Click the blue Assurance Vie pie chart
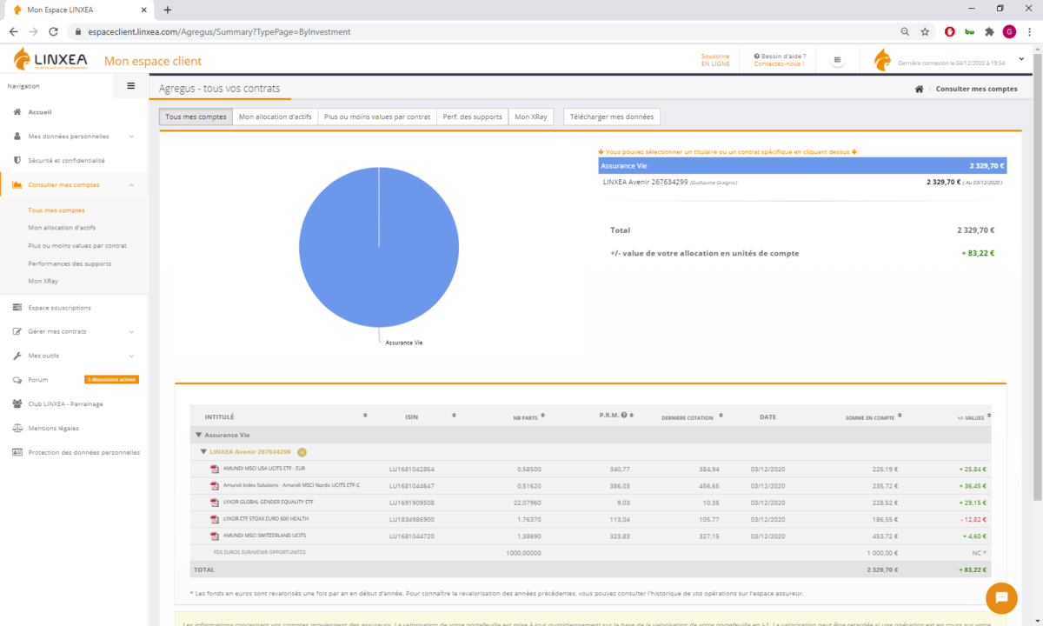The image size is (1043, 626). point(379,247)
